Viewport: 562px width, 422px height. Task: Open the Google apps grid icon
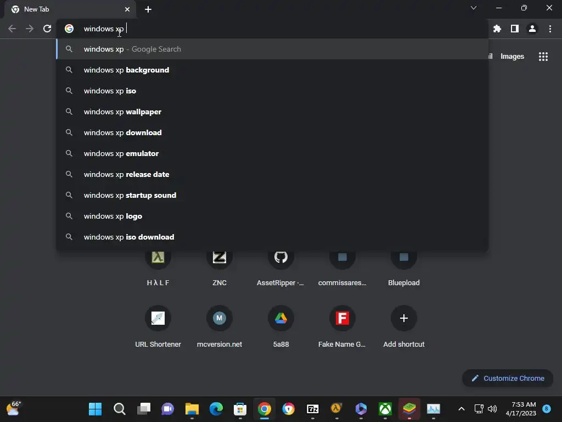543,57
